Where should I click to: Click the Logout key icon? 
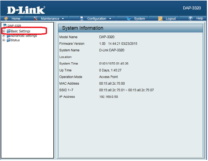(160, 18)
